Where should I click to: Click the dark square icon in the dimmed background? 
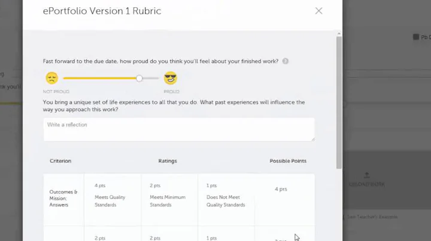pos(416,37)
